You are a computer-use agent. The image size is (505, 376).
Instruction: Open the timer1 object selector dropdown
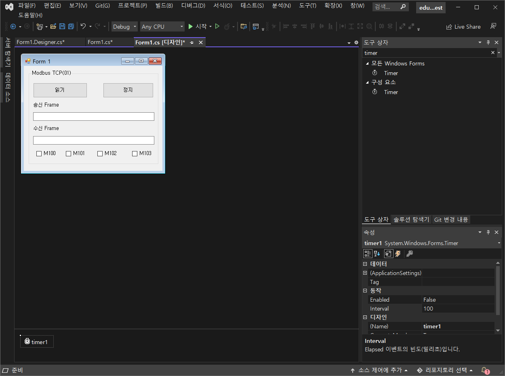click(x=499, y=243)
